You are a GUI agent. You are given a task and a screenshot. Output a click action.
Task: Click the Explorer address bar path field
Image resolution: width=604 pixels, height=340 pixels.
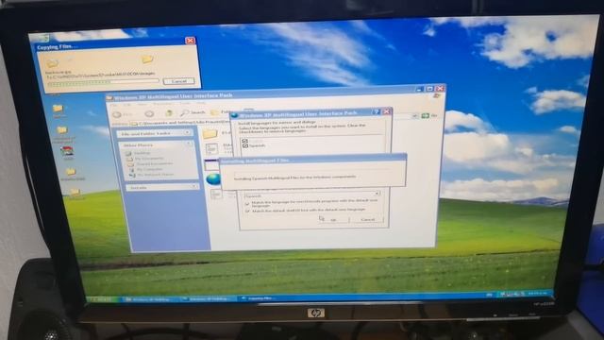click(179, 123)
